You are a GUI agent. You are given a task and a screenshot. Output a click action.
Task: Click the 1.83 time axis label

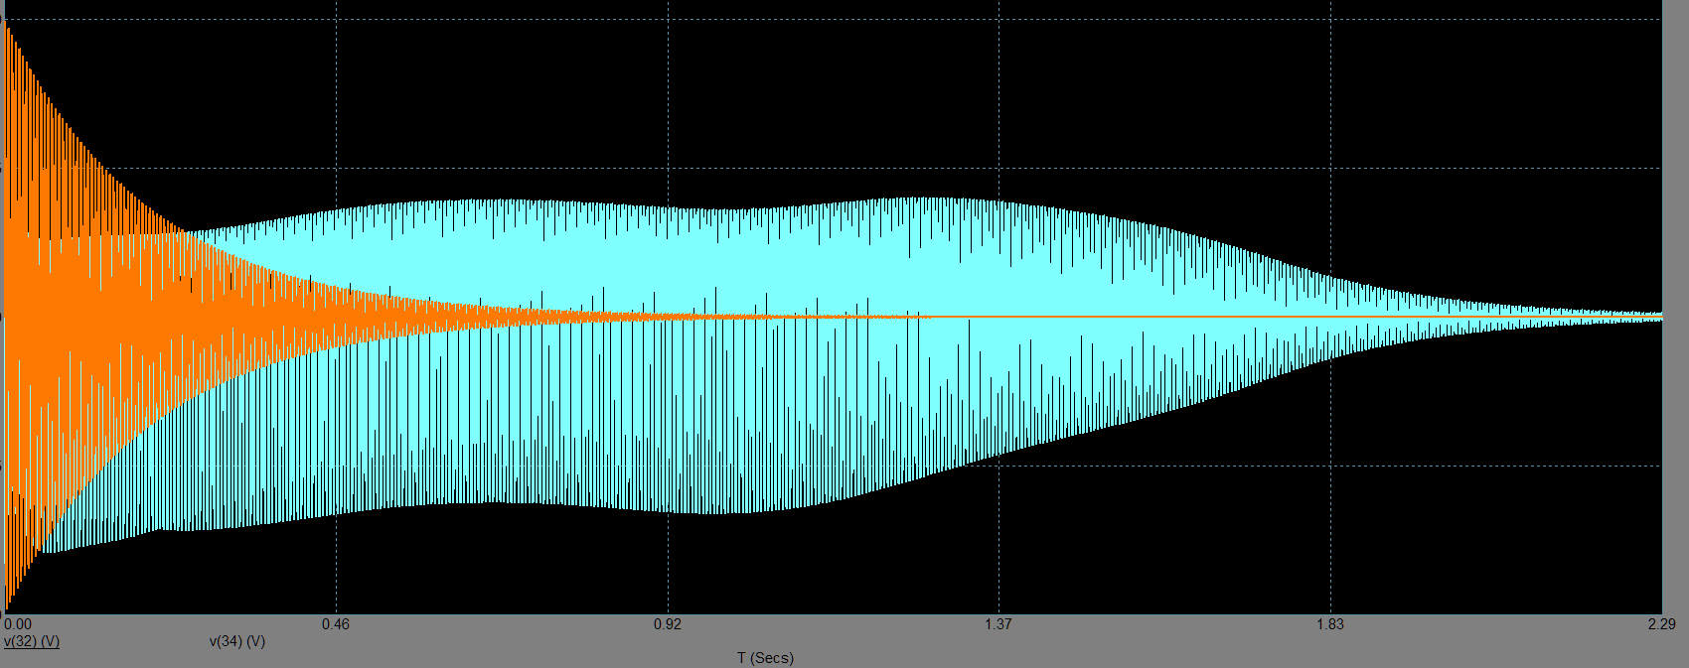click(1329, 624)
